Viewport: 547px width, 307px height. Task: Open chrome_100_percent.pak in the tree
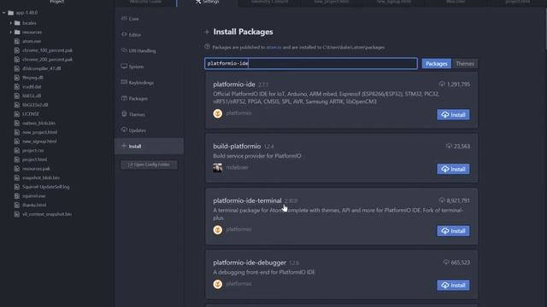(47, 50)
